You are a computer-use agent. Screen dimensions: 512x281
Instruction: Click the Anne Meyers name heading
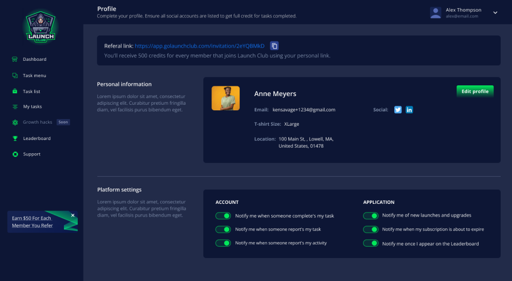pos(275,94)
